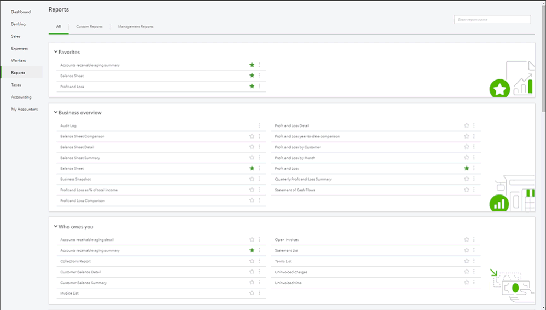Go to Dashboard in sidebar
546x310 pixels.
click(x=21, y=12)
